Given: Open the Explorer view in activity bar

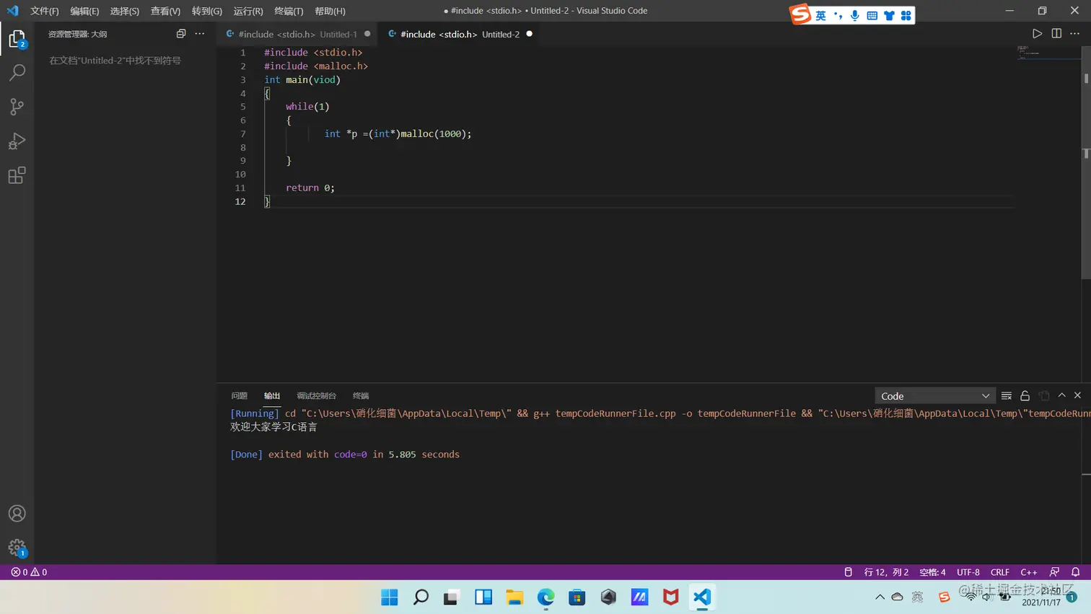Looking at the screenshot, I should click(17, 38).
